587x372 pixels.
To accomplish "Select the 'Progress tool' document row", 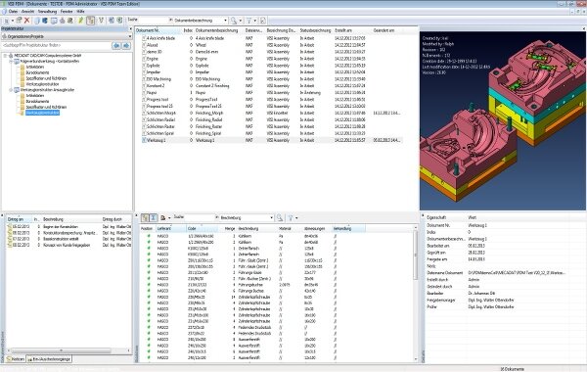I will (x=270, y=100).
